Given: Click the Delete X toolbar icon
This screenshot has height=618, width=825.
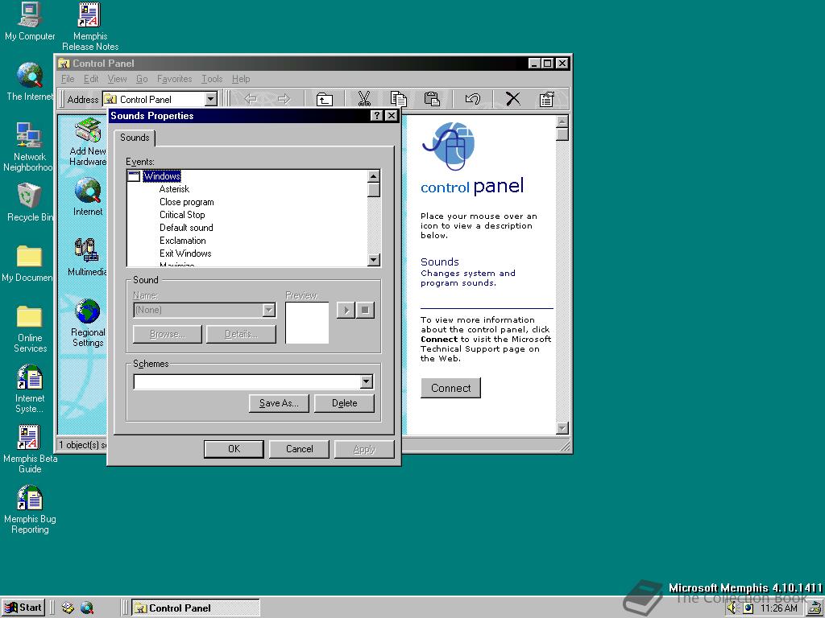Looking at the screenshot, I should pos(512,99).
